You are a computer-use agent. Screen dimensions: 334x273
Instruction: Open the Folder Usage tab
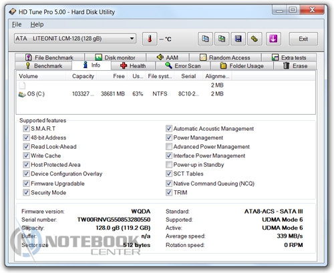coord(242,66)
